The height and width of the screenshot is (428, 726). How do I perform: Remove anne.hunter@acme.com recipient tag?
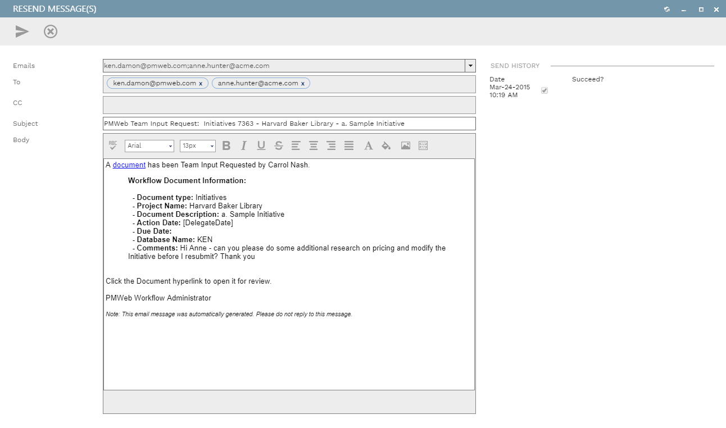[x=303, y=84]
